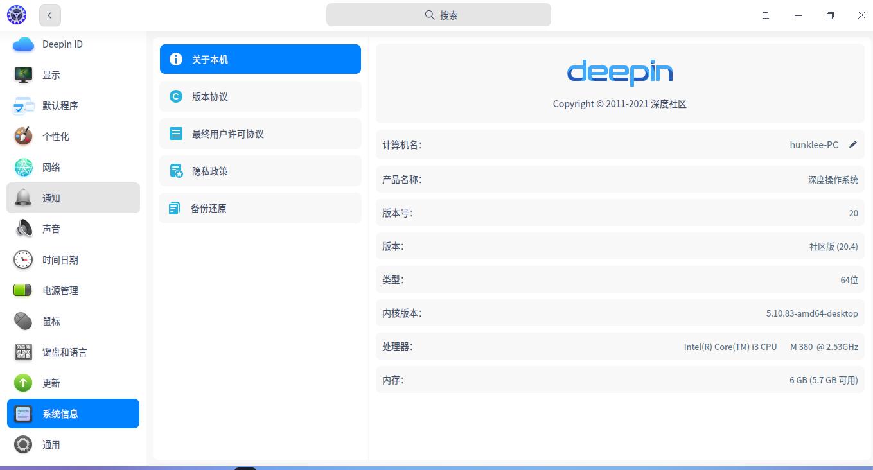Open the hamburger main menu
The image size is (873, 470).
[766, 15]
